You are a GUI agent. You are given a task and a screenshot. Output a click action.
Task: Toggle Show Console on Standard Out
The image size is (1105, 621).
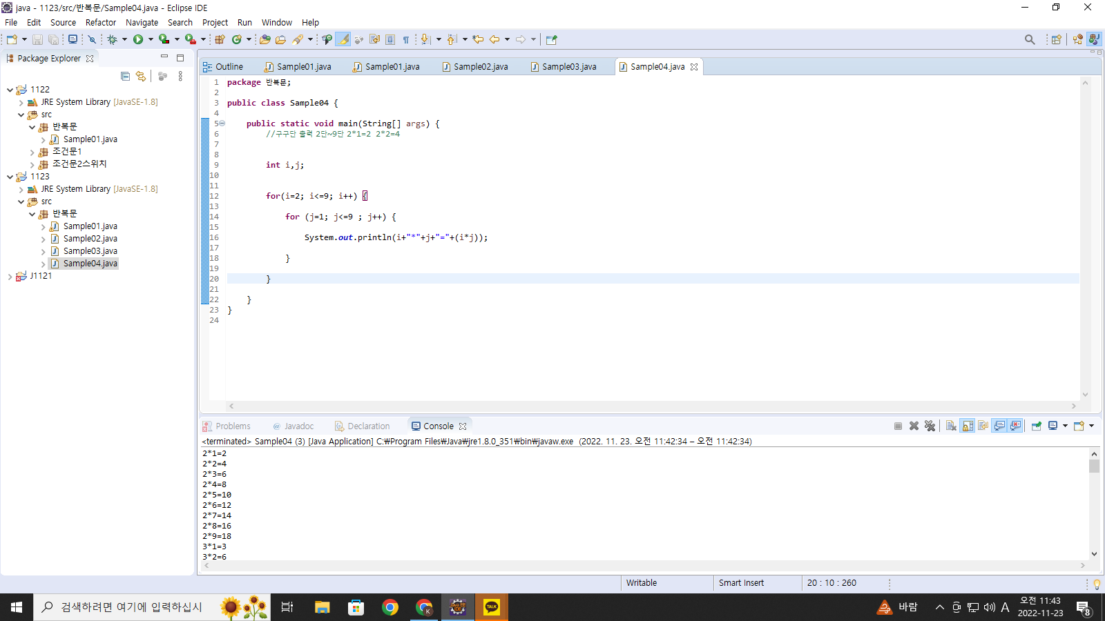point(999,426)
